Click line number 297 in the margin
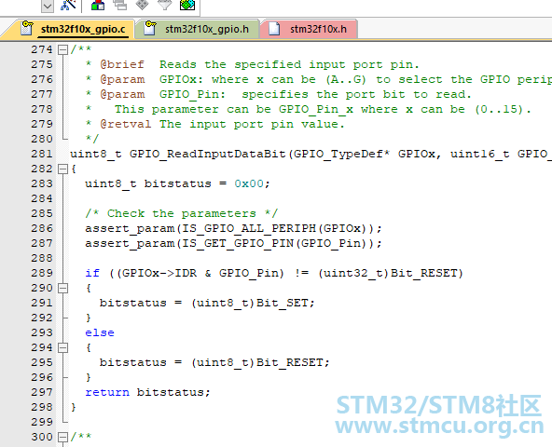552x447 pixels. click(42, 392)
